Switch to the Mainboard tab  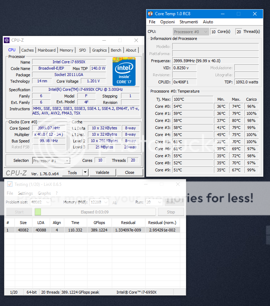pyautogui.click(x=47, y=50)
